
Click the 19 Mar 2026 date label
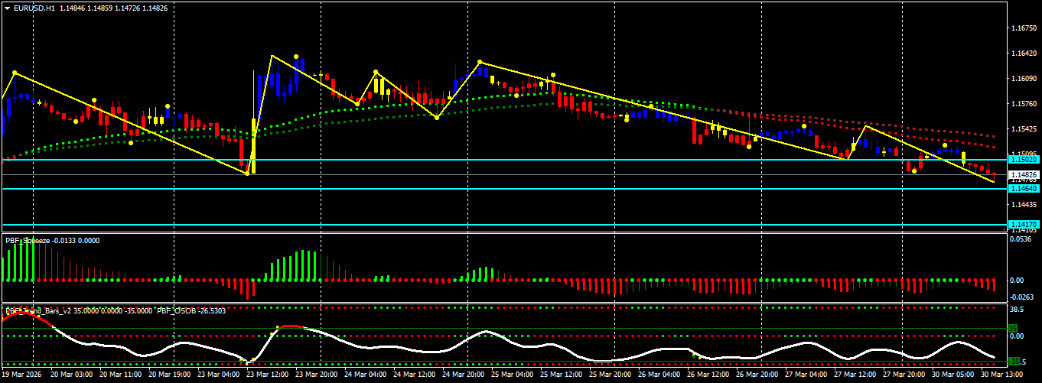(x=21, y=376)
